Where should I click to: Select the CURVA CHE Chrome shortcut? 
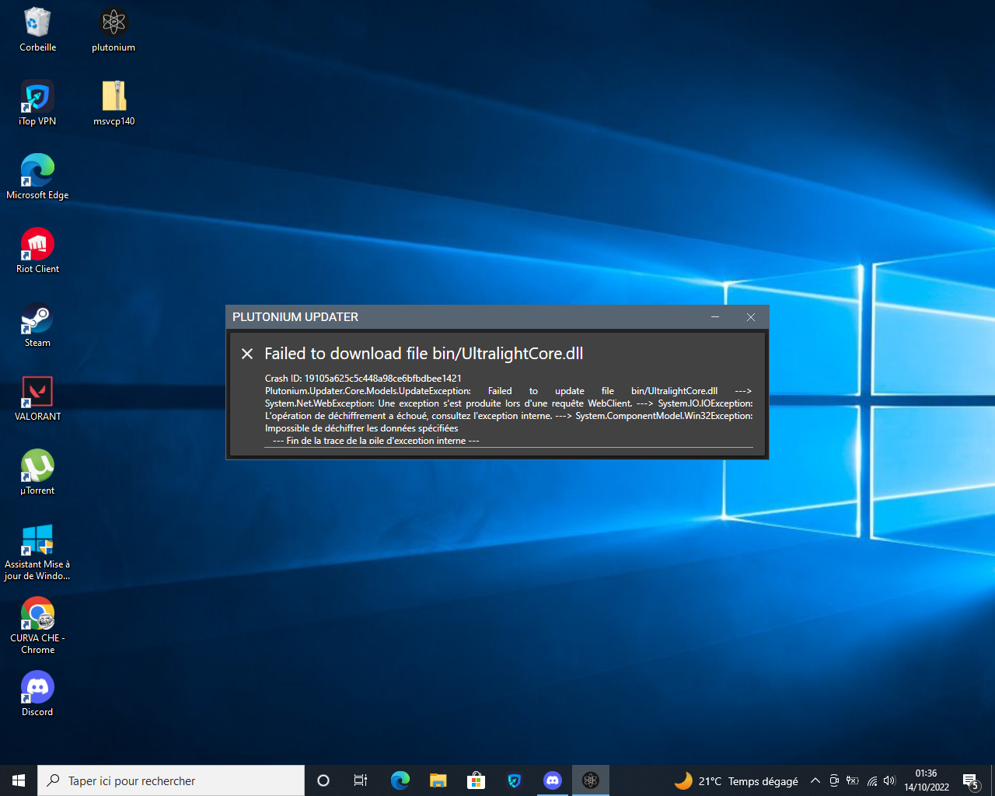[37, 626]
